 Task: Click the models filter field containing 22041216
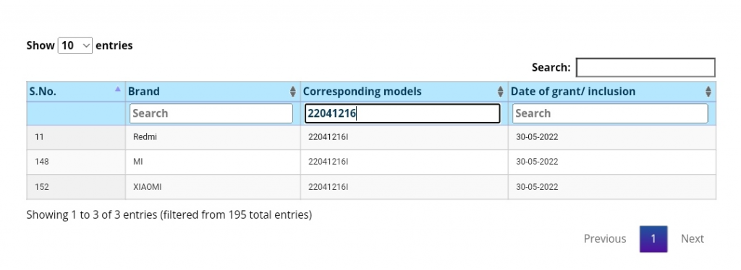(x=402, y=113)
